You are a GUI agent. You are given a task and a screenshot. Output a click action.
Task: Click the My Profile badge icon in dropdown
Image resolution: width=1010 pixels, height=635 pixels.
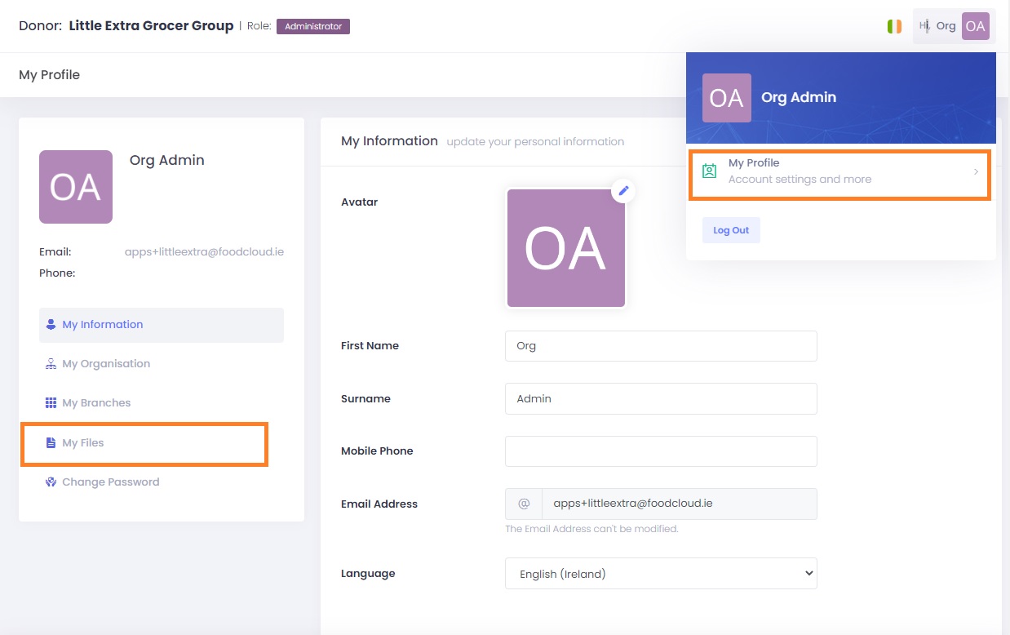point(710,171)
